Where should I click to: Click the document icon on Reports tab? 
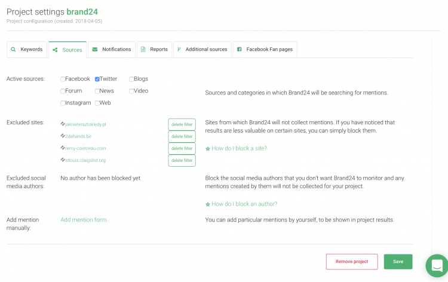point(143,50)
